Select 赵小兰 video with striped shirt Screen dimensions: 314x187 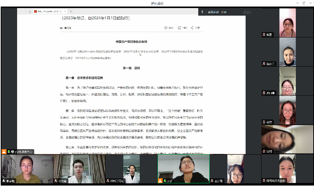(x=287, y=52)
